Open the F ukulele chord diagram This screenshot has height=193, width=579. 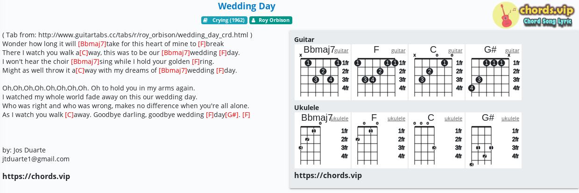[380, 140]
